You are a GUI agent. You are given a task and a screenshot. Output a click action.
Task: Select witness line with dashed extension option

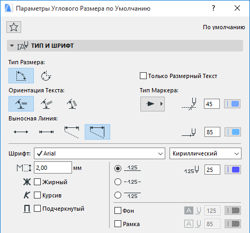(x=72, y=132)
